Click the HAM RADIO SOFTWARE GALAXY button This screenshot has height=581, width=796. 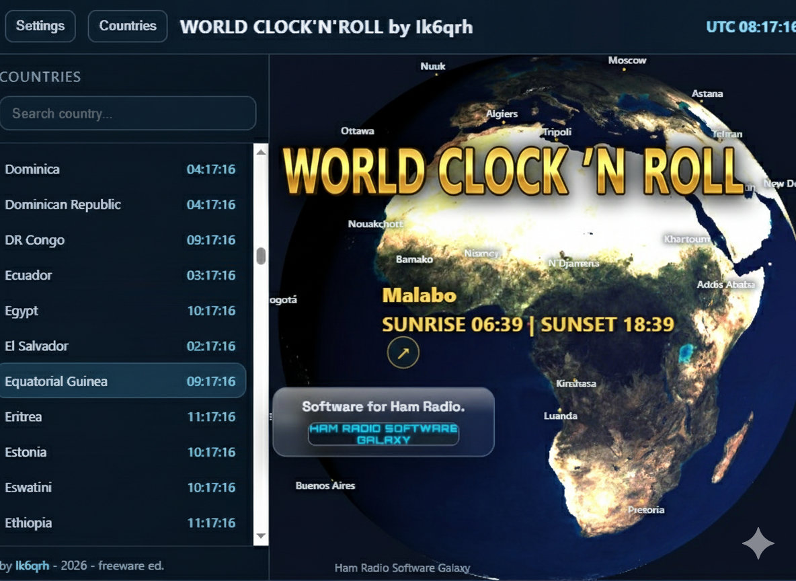(x=383, y=433)
